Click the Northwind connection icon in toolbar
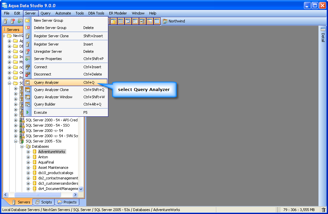Viewport: 328px width, 214px height. 165,21
